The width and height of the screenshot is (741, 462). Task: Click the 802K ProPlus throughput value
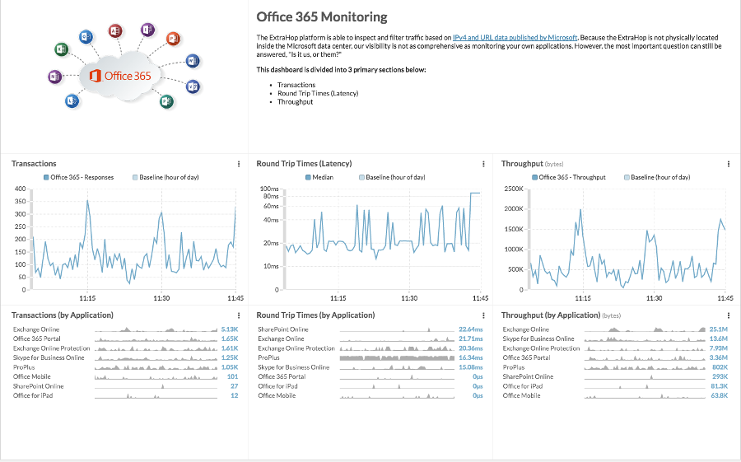[720, 367]
